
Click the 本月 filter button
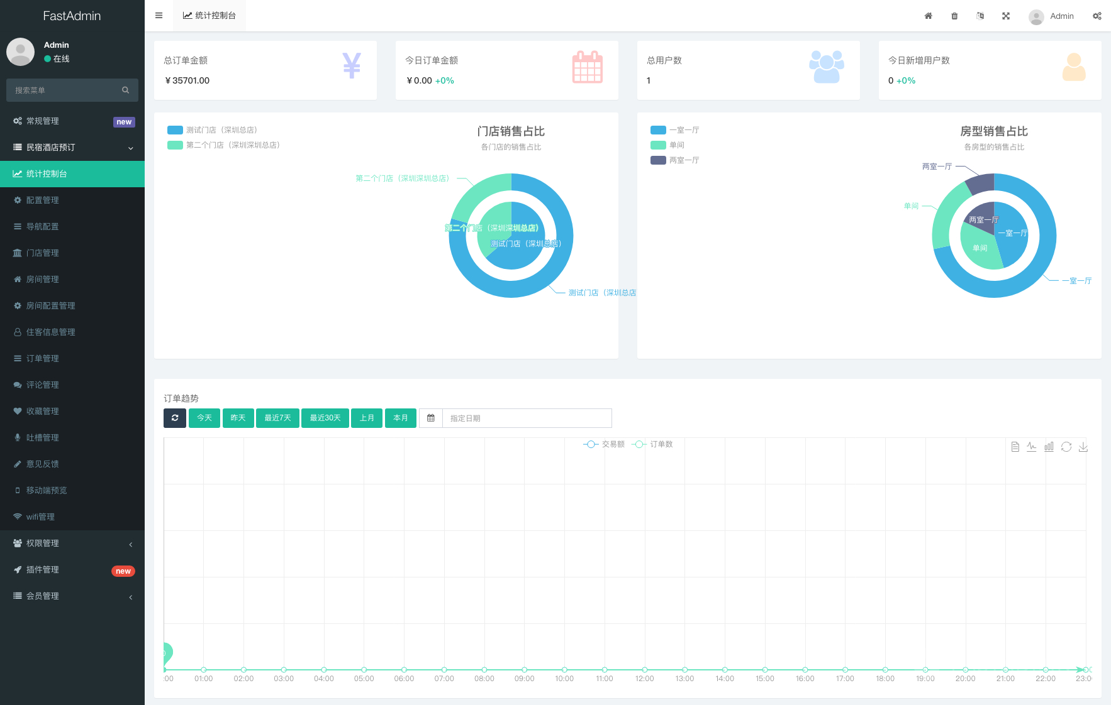tap(400, 418)
